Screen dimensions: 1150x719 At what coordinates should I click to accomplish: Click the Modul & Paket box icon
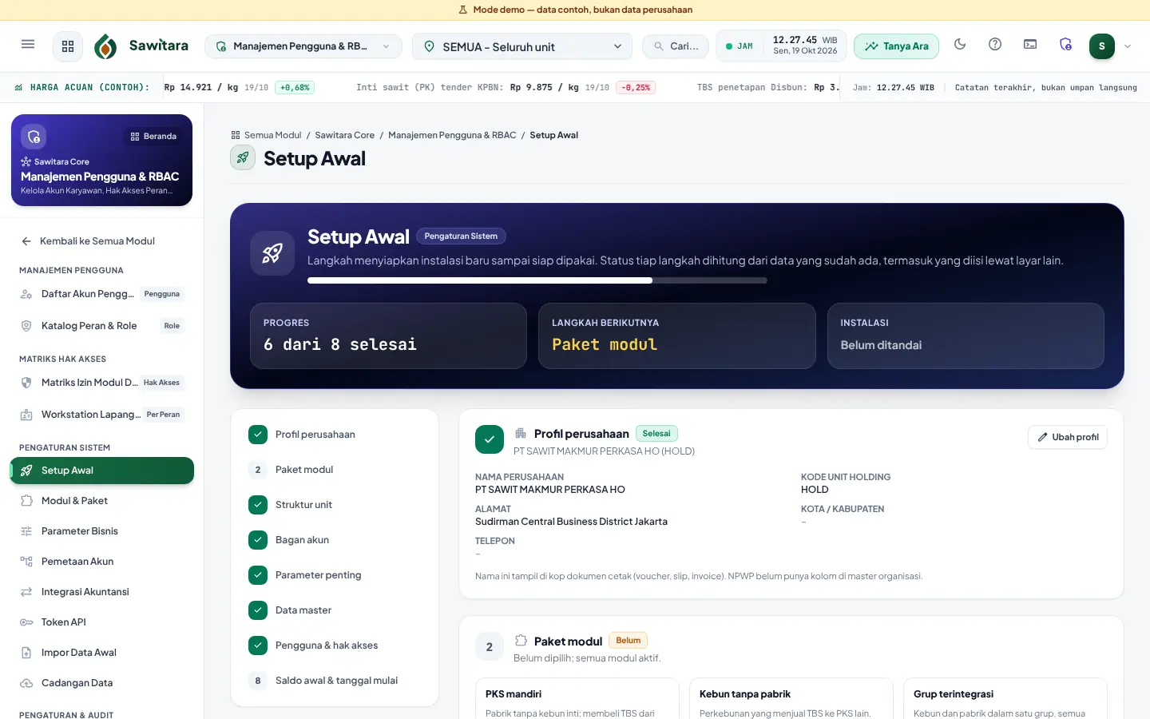coord(26,501)
